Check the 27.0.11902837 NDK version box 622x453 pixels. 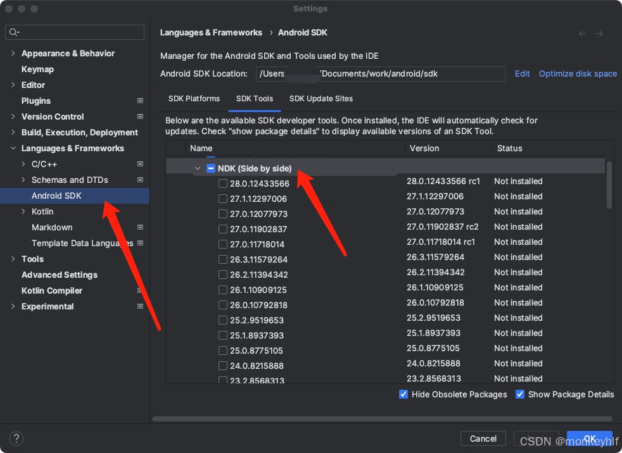[x=223, y=229]
